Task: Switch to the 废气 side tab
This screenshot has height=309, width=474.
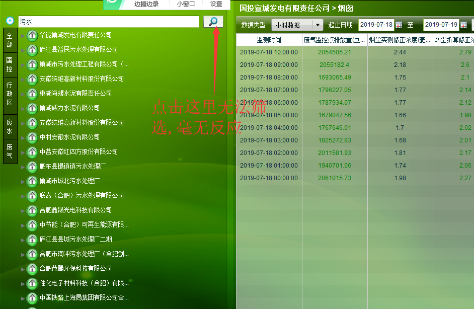Action: 10,151
